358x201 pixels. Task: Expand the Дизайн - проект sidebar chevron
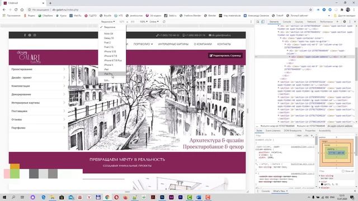[x=64, y=78]
